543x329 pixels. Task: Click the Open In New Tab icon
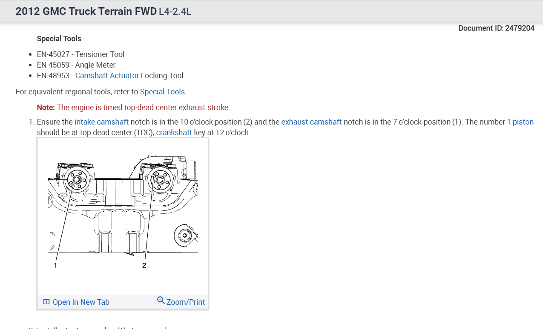[x=46, y=302]
